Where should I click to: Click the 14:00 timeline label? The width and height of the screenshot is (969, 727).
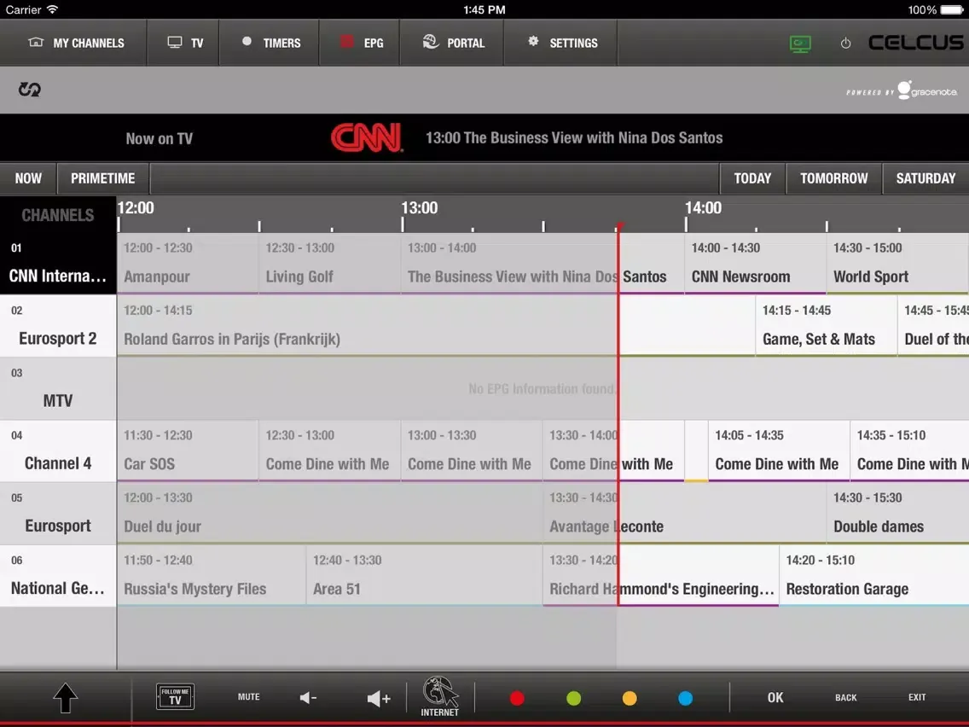703,207
